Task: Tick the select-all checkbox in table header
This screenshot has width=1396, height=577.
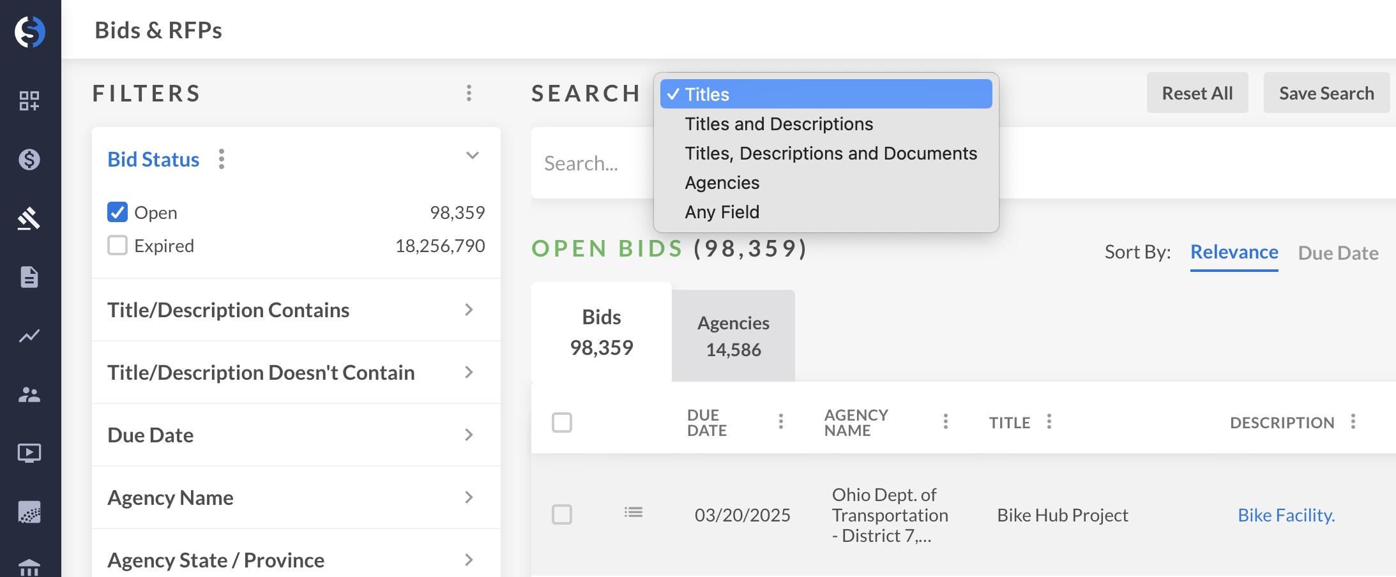Action: pos(562,423)
